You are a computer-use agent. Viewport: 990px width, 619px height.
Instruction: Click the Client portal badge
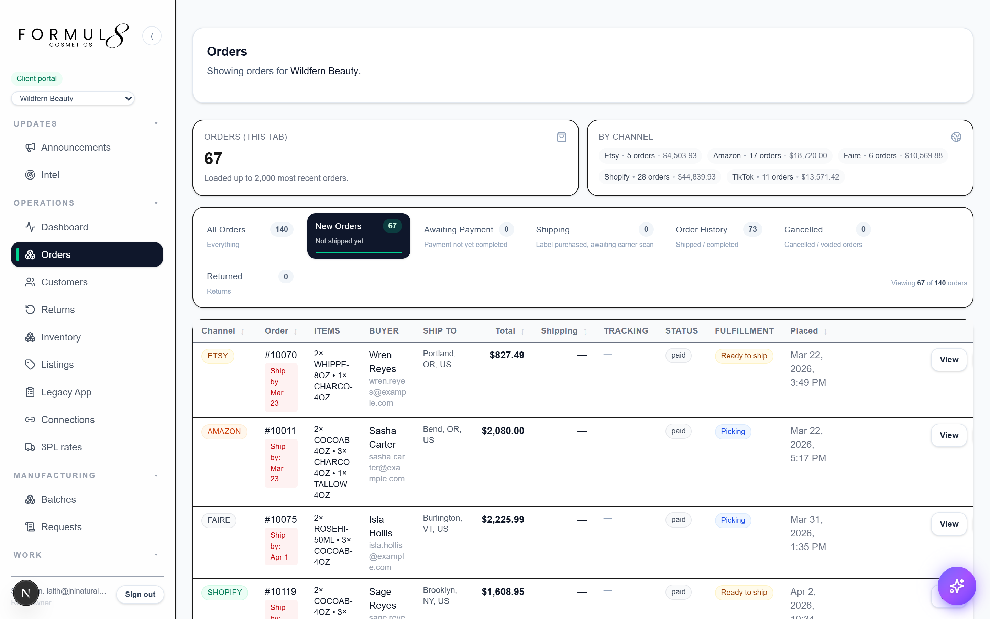pos(36,79)
